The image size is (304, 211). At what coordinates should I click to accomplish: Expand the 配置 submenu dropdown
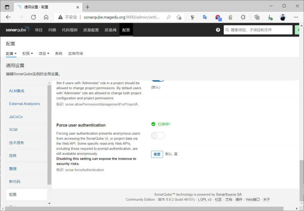coord(11,53)
